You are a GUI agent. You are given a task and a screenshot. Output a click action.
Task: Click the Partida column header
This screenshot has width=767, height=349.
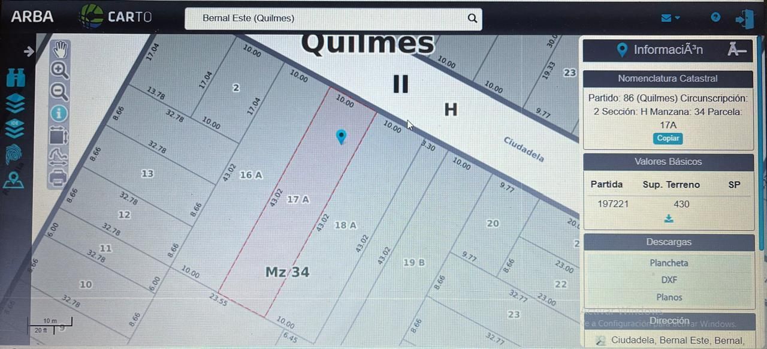coord(606,185)
